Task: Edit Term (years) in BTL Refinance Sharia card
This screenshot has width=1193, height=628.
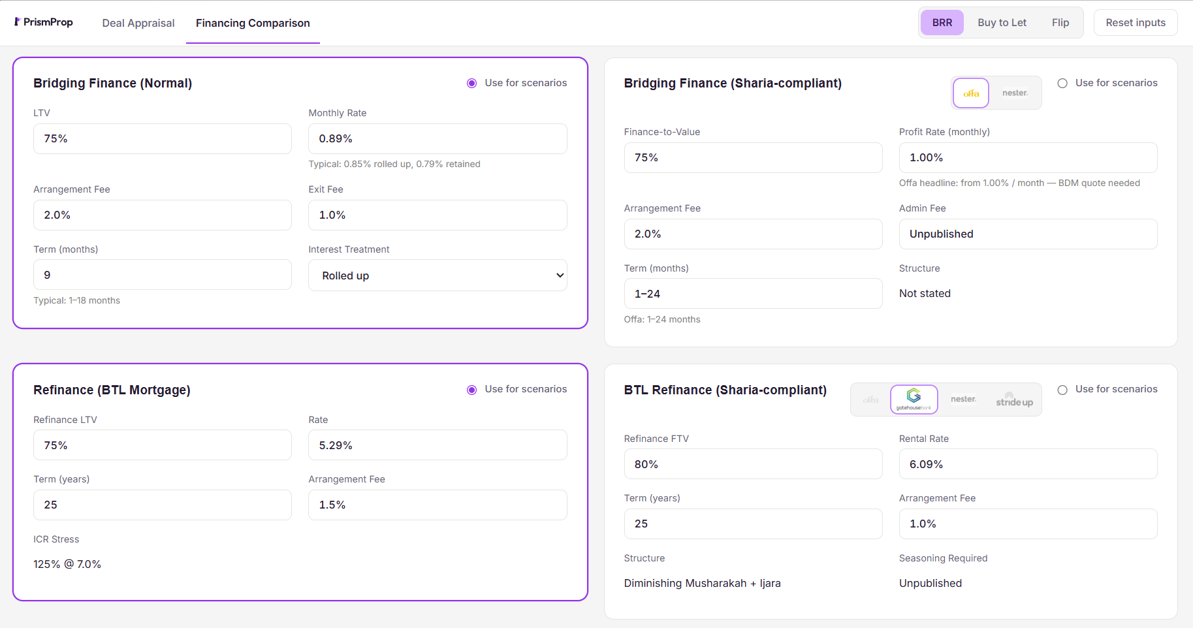Action: [x=753, y=524]
